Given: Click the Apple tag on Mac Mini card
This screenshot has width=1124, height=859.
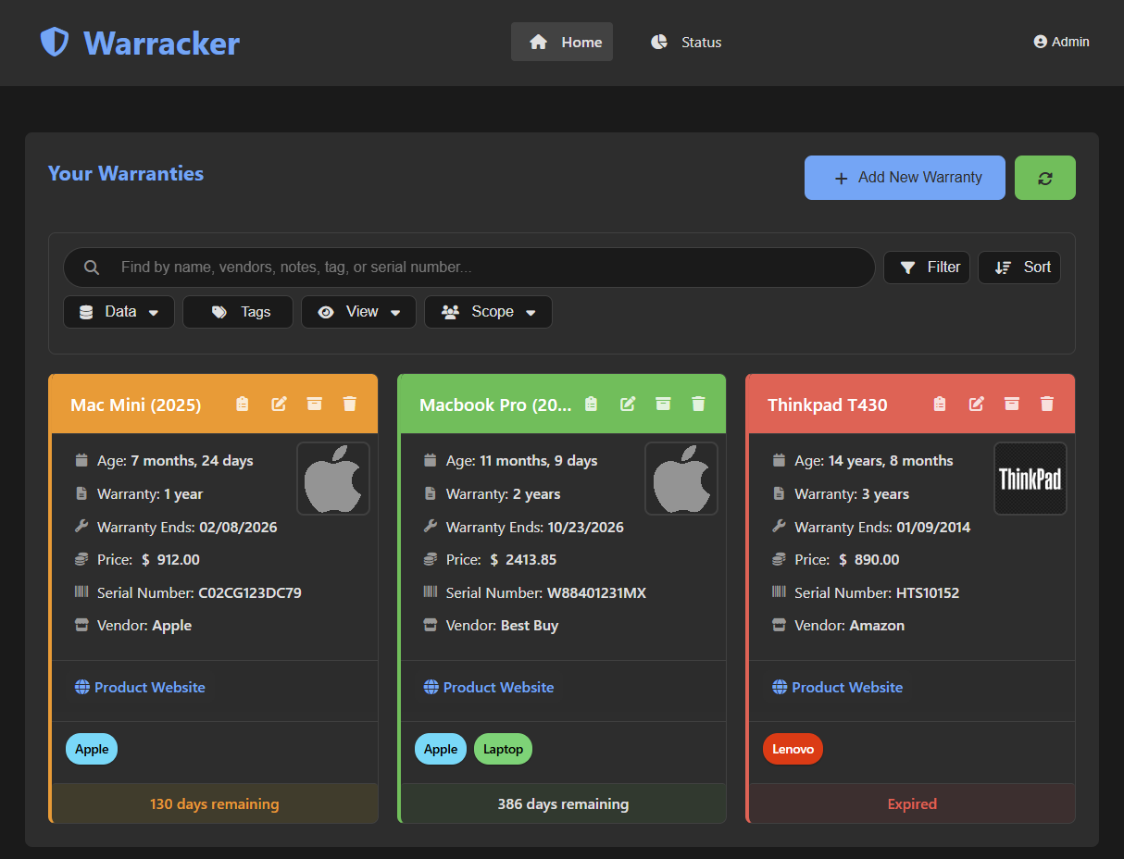Looking at the screenshot, I should 92,749.
